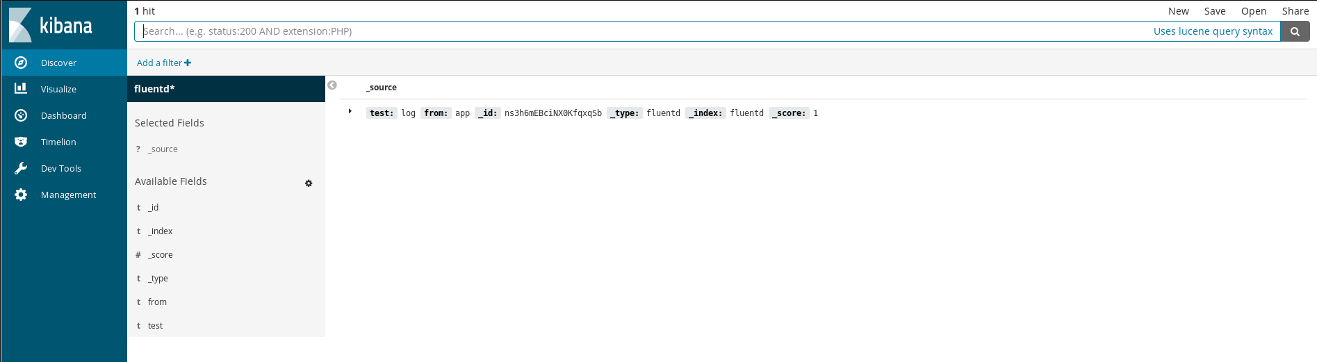1317x362 pixels.
Task: Click the _source column header
Action: click(x=382, y=88)
